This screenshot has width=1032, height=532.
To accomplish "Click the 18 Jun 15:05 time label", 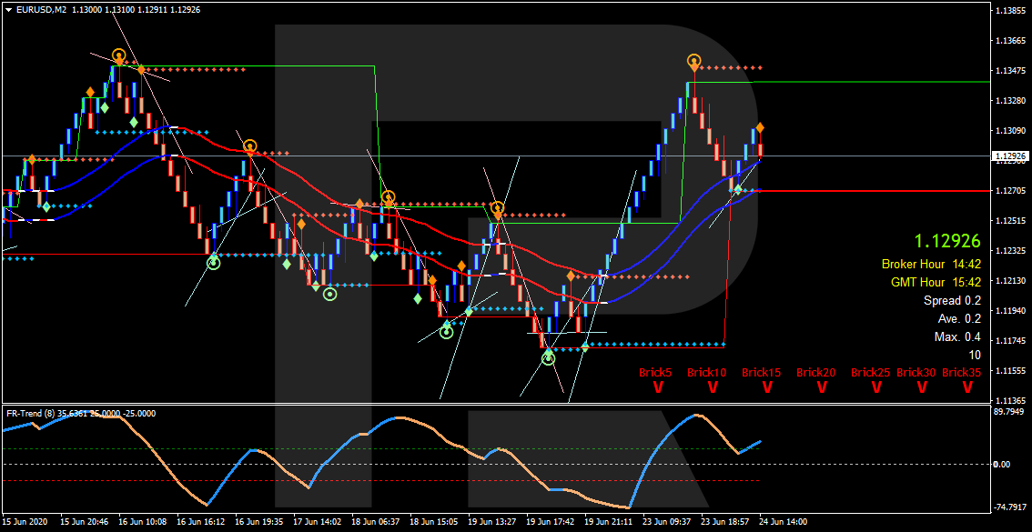I will [435, 521].
